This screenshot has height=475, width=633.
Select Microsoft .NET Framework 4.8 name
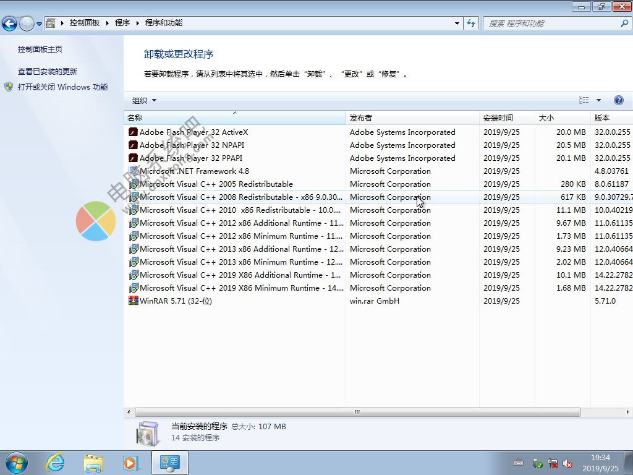point(194,171)
